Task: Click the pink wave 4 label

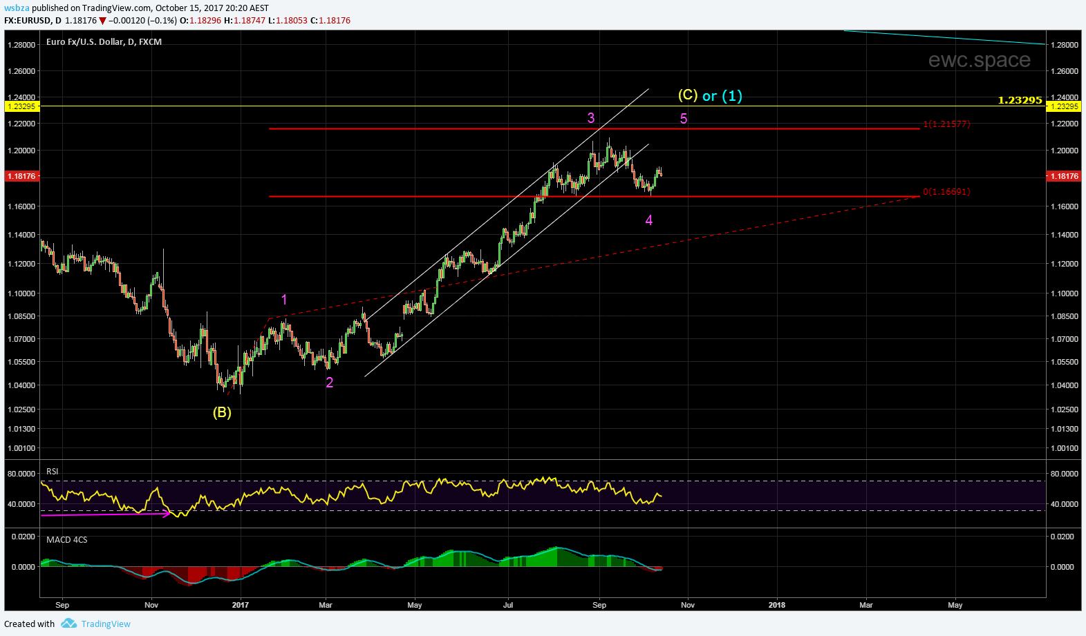Action: (648, 220)
